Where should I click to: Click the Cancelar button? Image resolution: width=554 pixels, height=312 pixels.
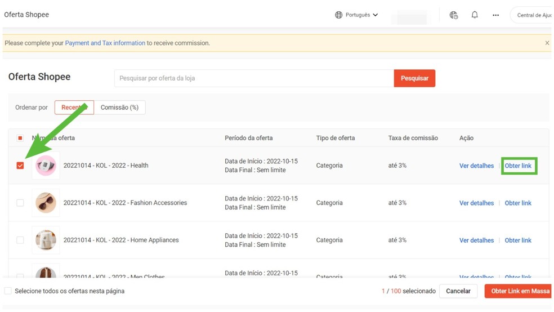click(x=458, y=291)
